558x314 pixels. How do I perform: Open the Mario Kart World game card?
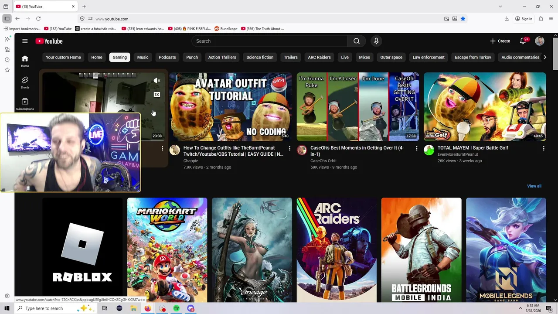(x=167, y=250)
